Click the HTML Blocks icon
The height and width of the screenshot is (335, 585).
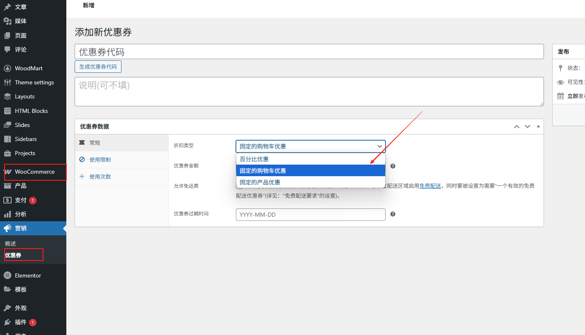[x=7, y=111]
